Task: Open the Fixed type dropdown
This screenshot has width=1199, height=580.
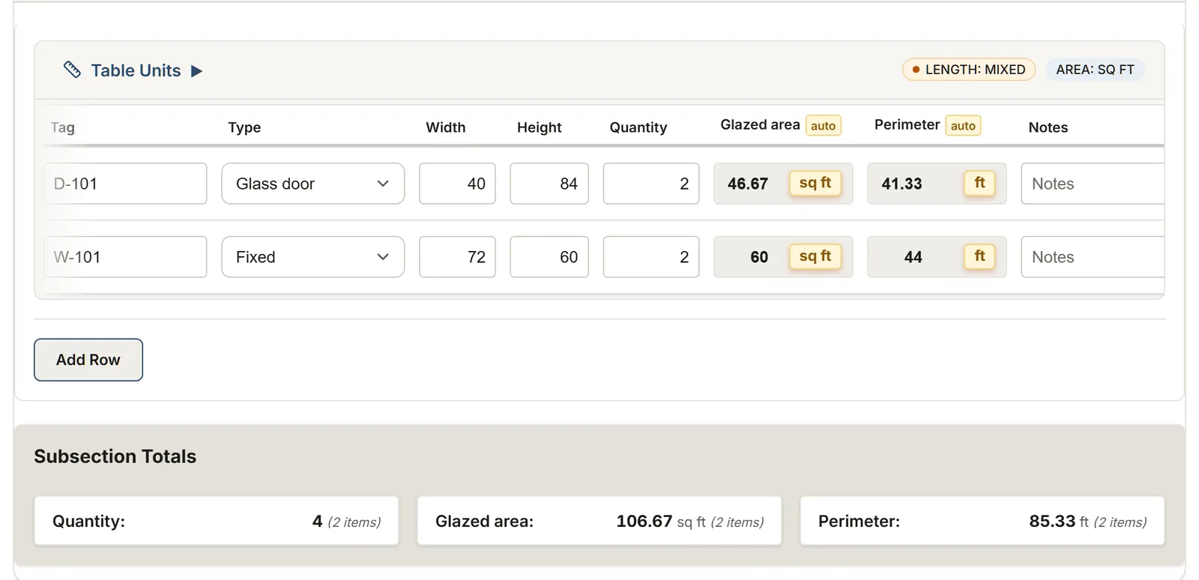Action: coord(312,257)
